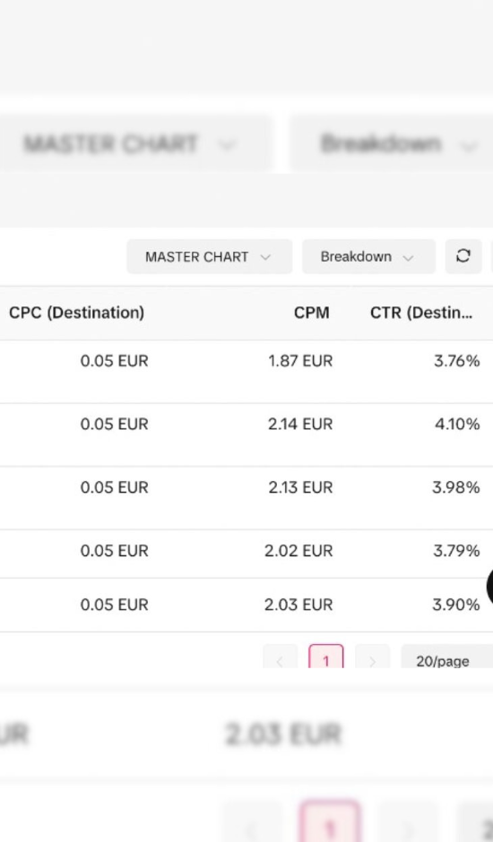Click the CPC (Destination) column header
Viewport: 493px width, 842px height.
[x=77, y=314]
